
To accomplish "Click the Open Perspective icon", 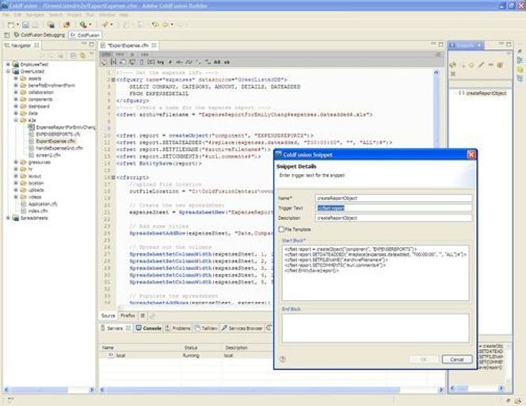I will pyautogui.click(x=7, y=35).
